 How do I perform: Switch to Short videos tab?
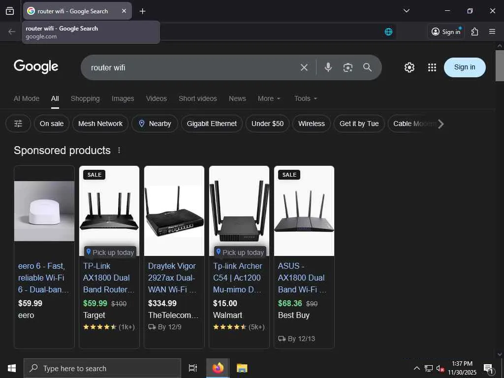(198, 98)
